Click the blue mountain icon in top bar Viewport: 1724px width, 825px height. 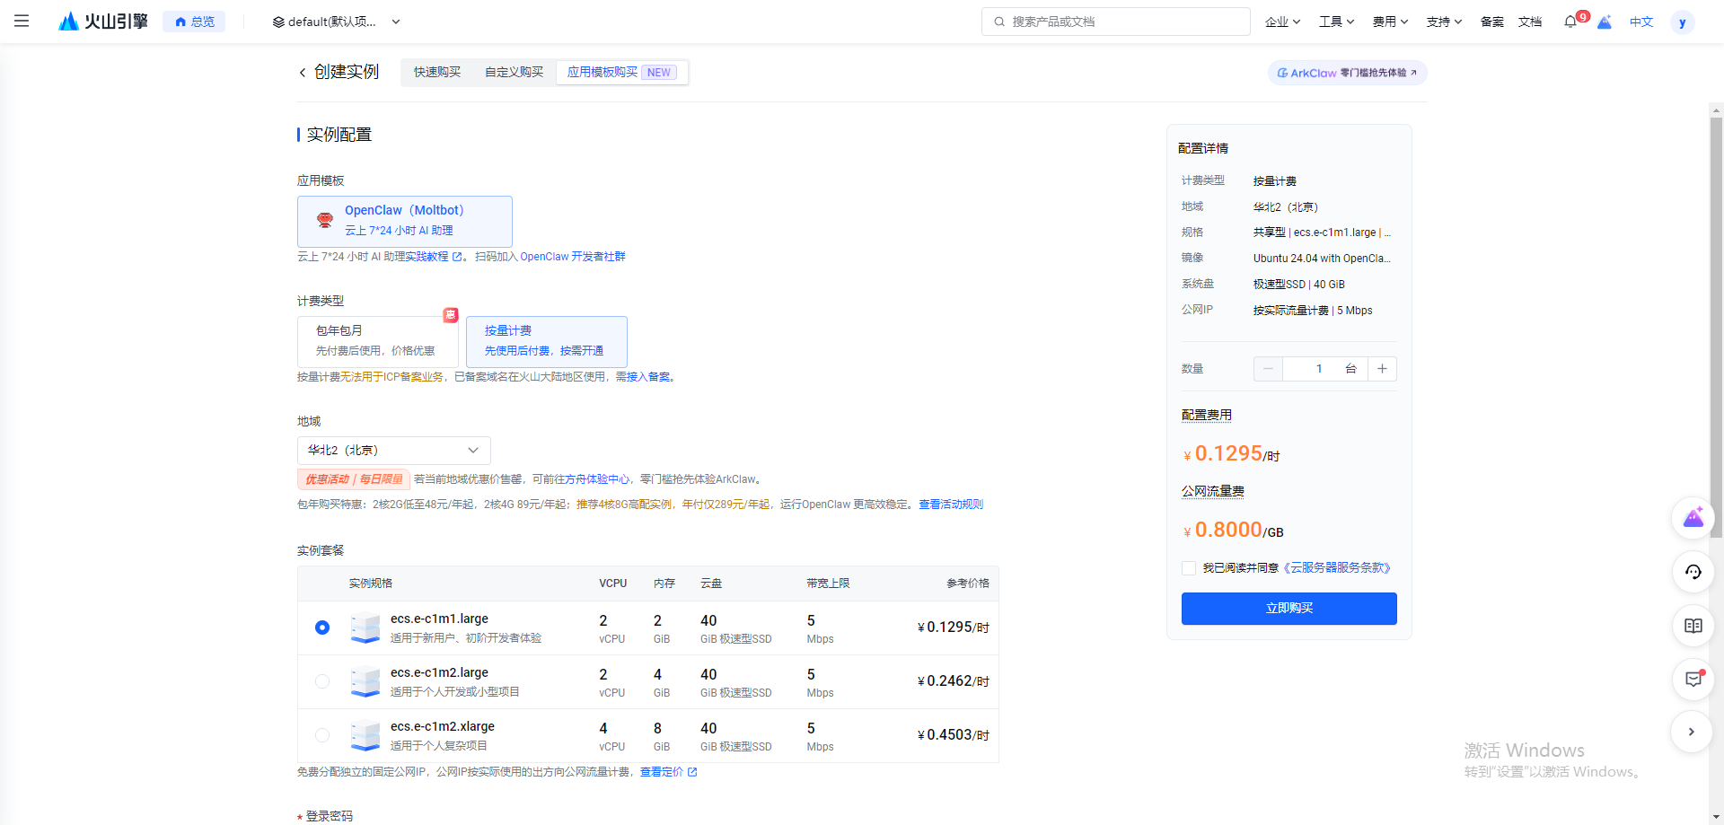coord(1605,22)
